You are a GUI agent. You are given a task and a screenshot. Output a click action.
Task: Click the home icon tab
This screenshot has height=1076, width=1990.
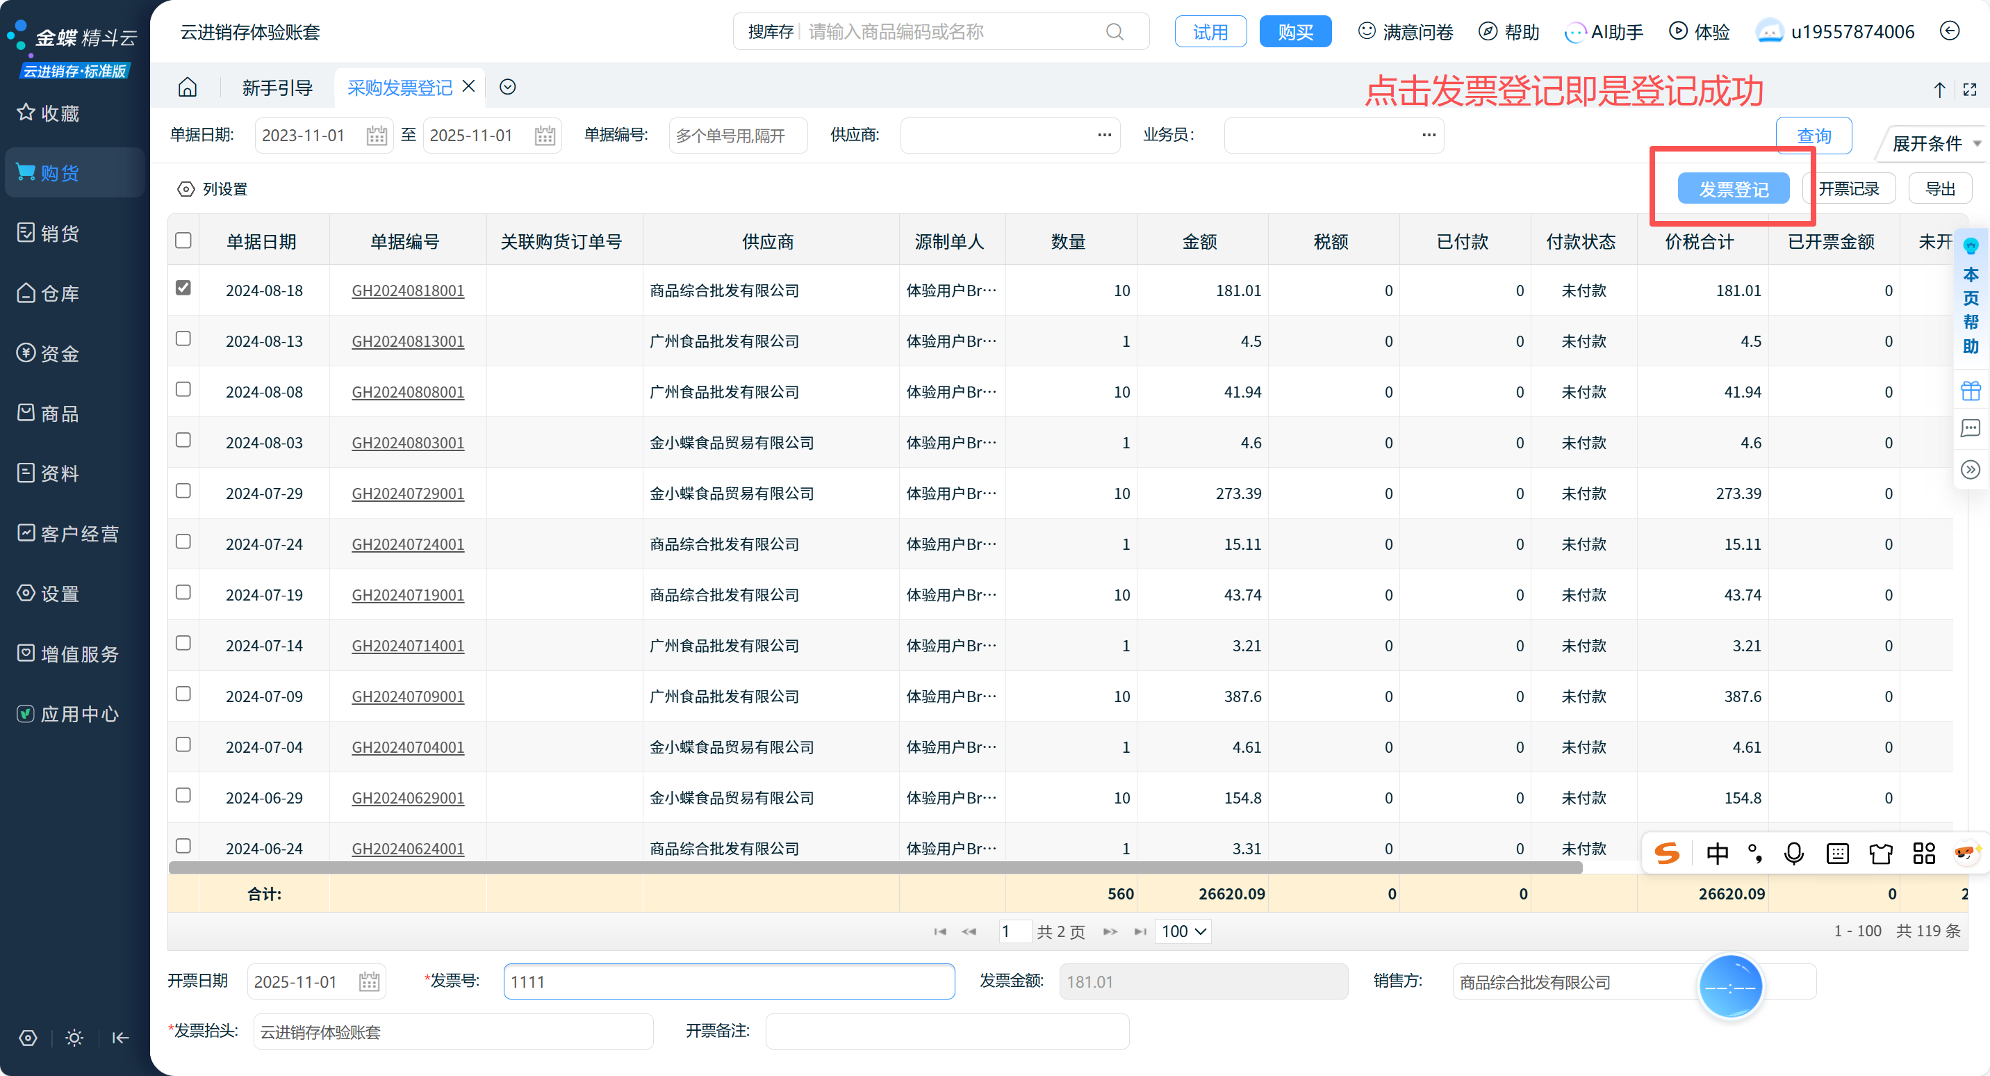coord(188,88)
